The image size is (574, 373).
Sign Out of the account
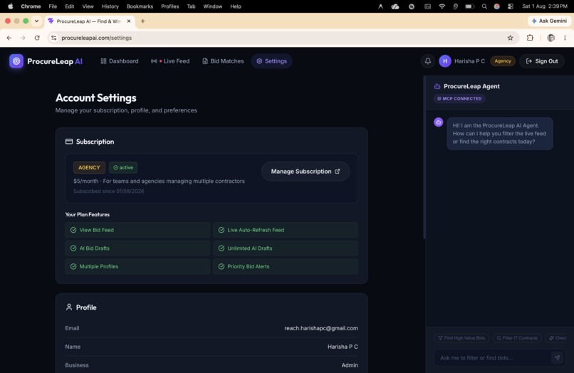(x=542, y=61)
